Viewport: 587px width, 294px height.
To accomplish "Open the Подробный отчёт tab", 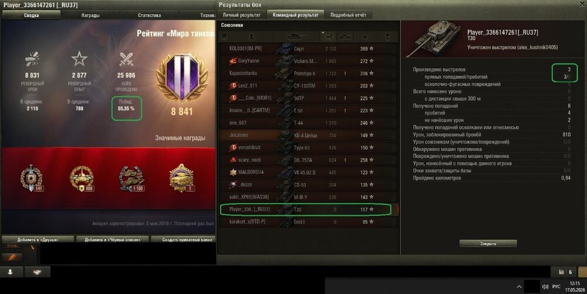I will tap(348, 15).
